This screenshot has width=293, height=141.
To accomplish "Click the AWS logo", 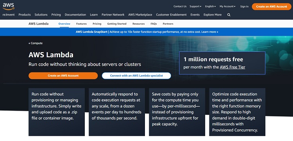I will (9, 7).
